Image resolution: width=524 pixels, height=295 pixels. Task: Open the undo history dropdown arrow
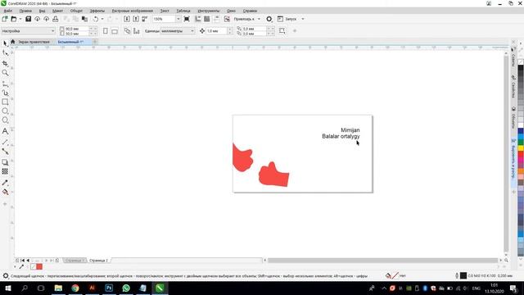point(102,19)
